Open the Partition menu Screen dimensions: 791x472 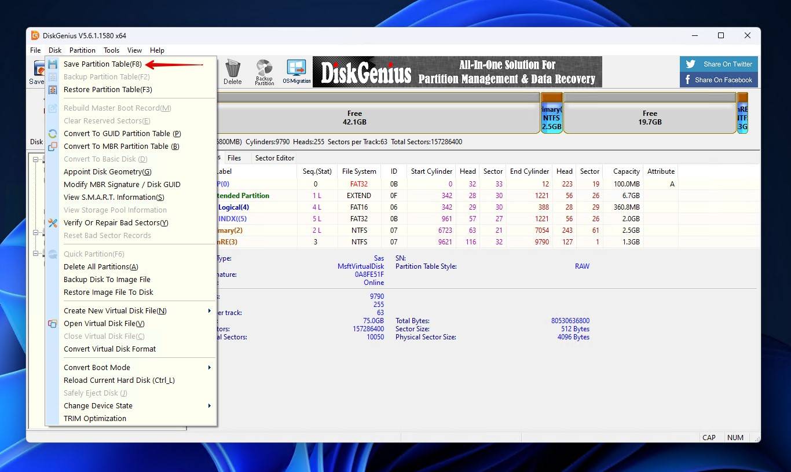pos(82,50)
